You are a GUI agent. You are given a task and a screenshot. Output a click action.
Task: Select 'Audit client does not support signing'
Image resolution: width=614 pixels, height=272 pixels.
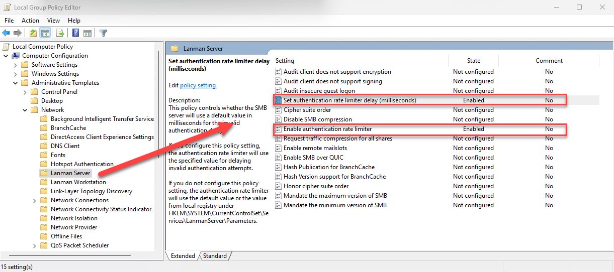click(x=333, y=81)
